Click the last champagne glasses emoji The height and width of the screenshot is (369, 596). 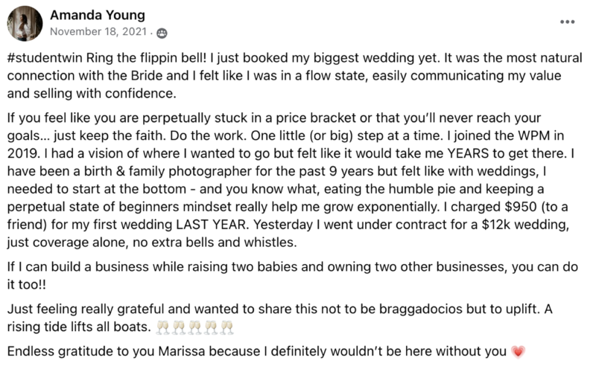coord(227,327)
